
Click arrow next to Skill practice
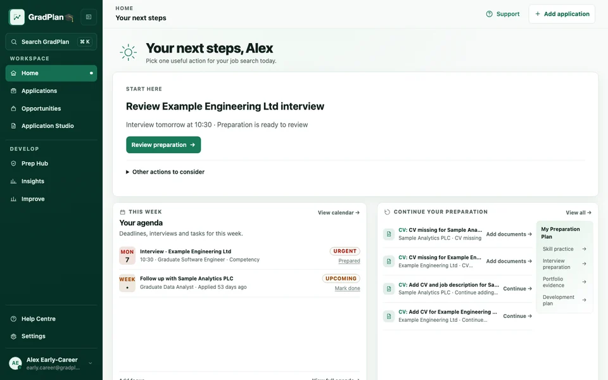(585, 249)
